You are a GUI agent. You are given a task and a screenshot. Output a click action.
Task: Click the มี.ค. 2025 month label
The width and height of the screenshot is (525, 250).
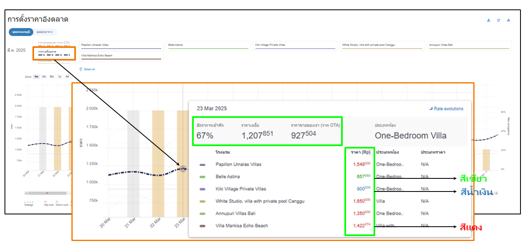(x=16, y=50)
